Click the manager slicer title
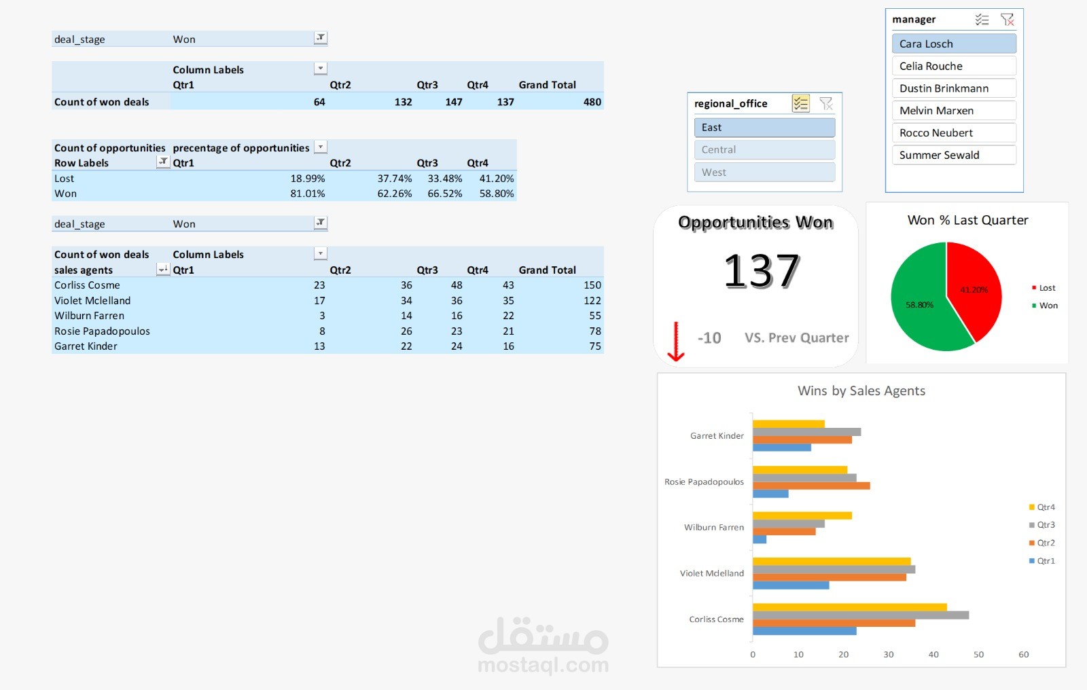This screenshot has height=690, width=1087. click(x=914, y=20)
